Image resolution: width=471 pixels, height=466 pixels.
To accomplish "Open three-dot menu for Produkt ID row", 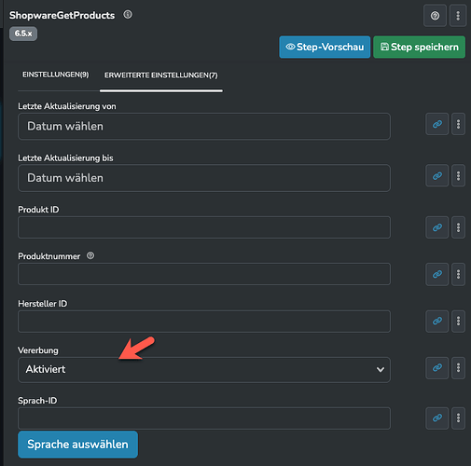I will pyautogui.click(x=458, y=227).
